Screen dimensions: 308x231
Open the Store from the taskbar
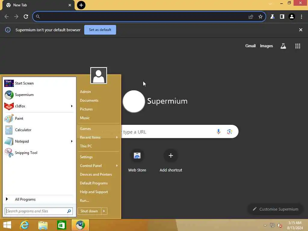coord(61,225)
